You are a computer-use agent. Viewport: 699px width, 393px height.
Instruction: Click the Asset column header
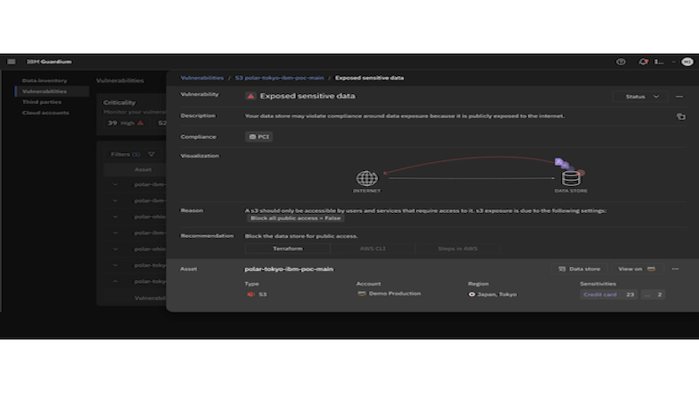pos(142,169)
